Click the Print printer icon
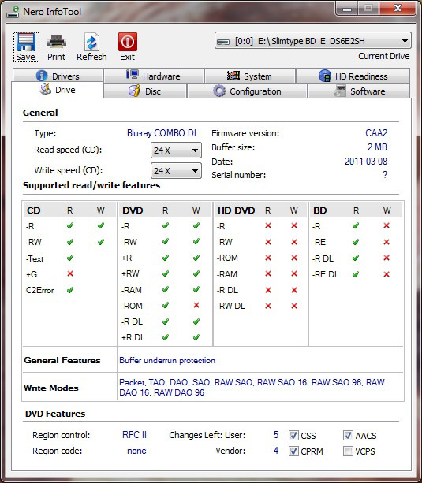422x483 pixels. tap(57, 42)
